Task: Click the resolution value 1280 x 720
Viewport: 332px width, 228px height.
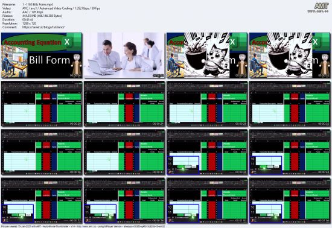Action: [29, 24]
